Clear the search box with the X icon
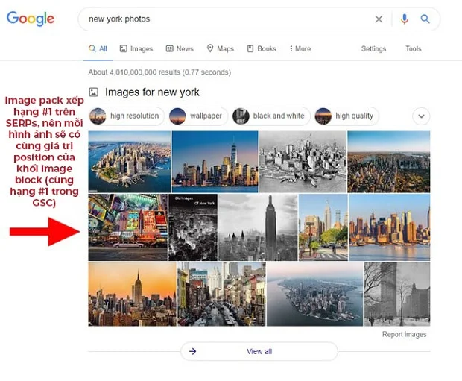 tap(379, 19)
